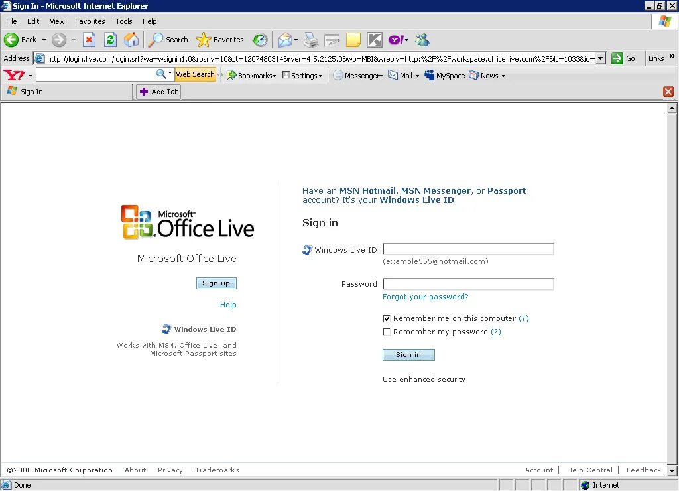The image size is (679, 491).
Task: Toggle Remember me on this computer
Action: (387, 318)
